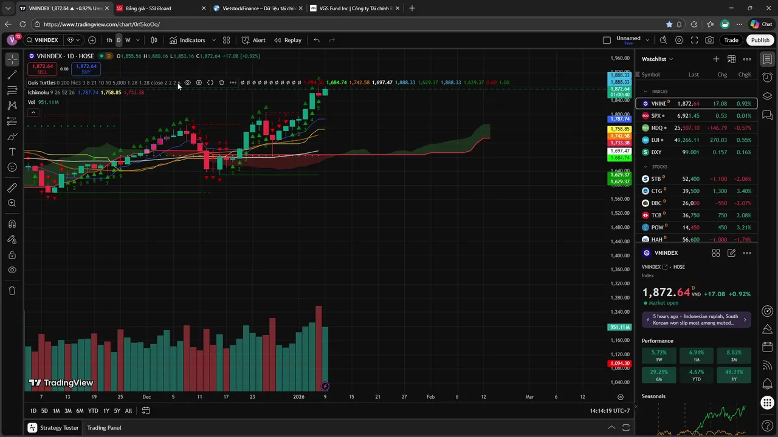The width and height of the screenshot is (778, 437).
Task: Open the Strategy Tester tab
Action: (x=53, y=428)
